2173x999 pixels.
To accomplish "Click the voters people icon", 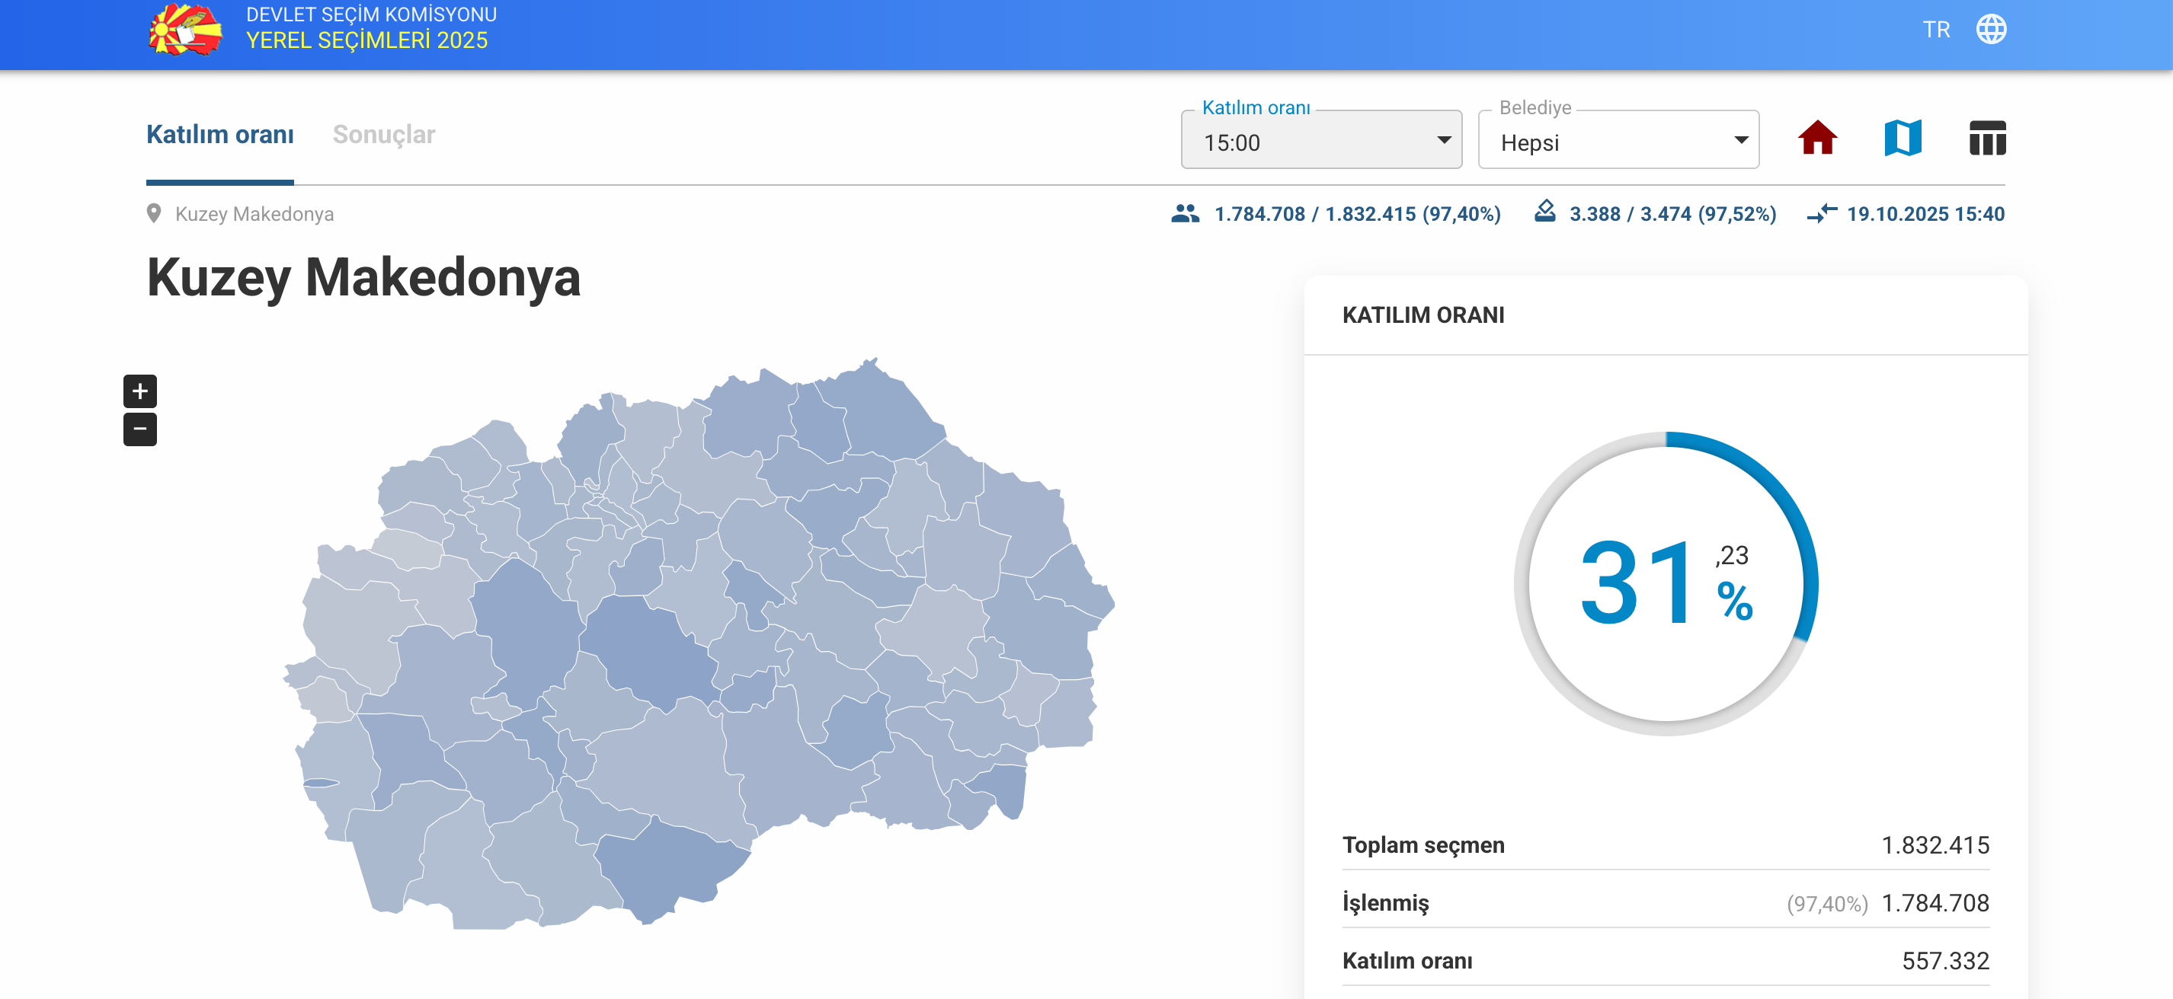I will [1186, 213].
